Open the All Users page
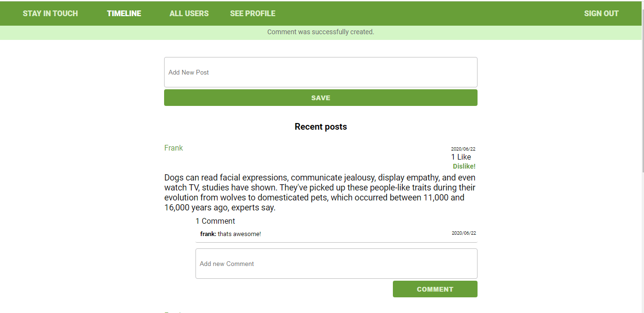 click(x=189, y=13)
